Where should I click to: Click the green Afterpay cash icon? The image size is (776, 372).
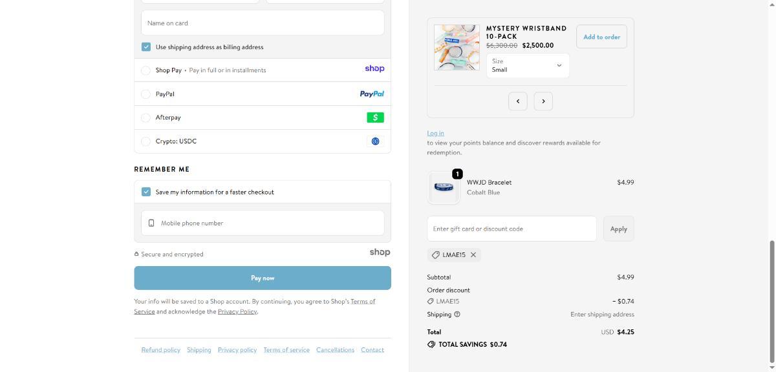[375, 118]
